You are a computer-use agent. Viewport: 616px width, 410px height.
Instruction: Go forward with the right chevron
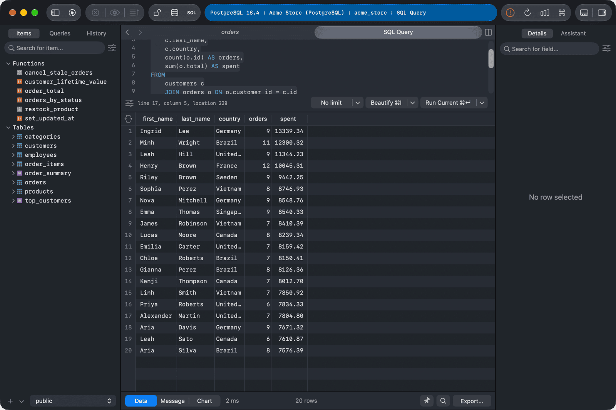coord(140,32)
